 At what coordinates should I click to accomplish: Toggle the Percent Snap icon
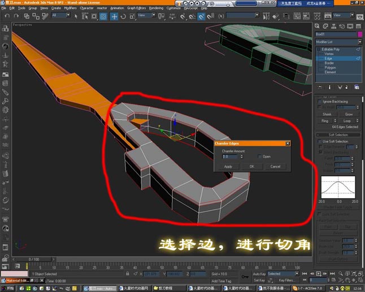[201, 16]
